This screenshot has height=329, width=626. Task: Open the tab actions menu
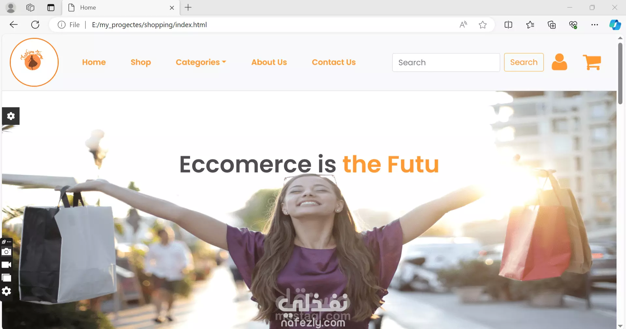(51, 7)
